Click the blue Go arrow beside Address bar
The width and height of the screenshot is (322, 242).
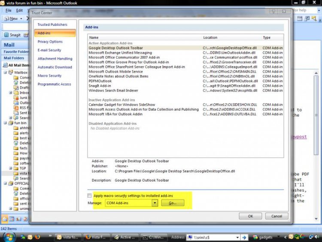click(x=244, y=237)
